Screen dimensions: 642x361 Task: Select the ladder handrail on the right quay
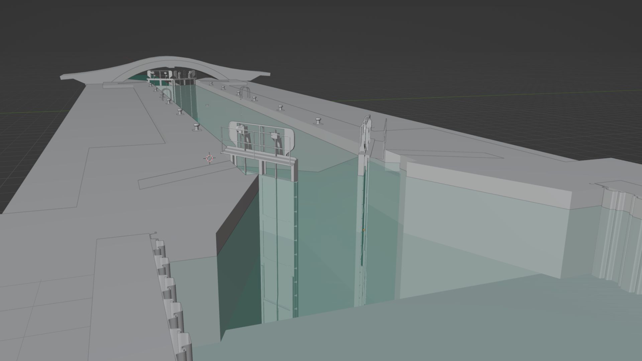click(245, 92)
